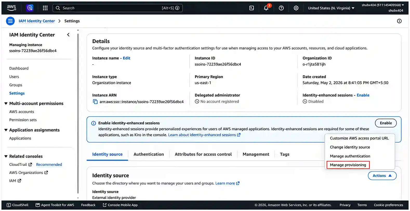Open Privacy in the footer

pyautogui.click(x=345, y=205)
